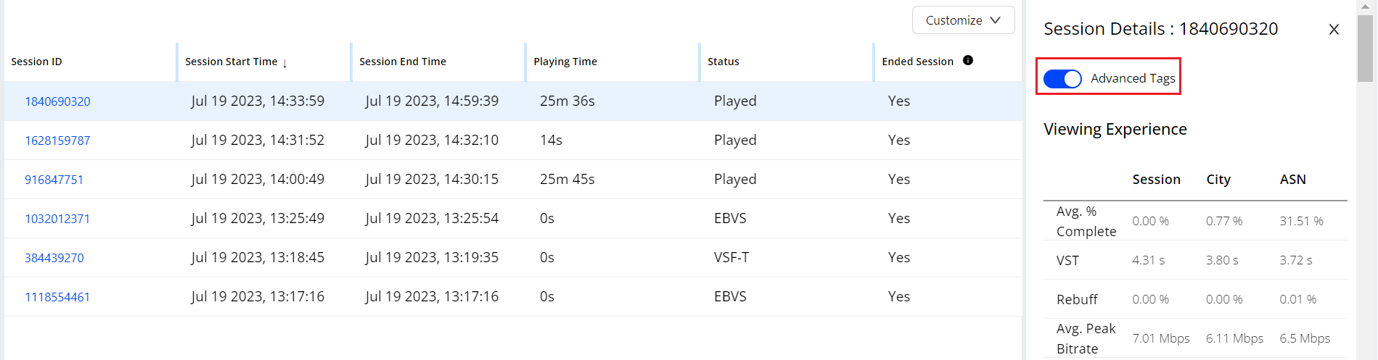Click the Customize chevron arrow

click(x=995, y=20)
